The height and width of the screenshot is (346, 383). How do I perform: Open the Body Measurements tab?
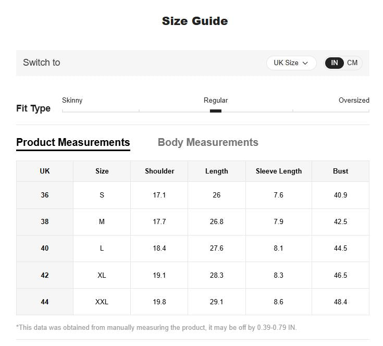[x=208, y=142]
